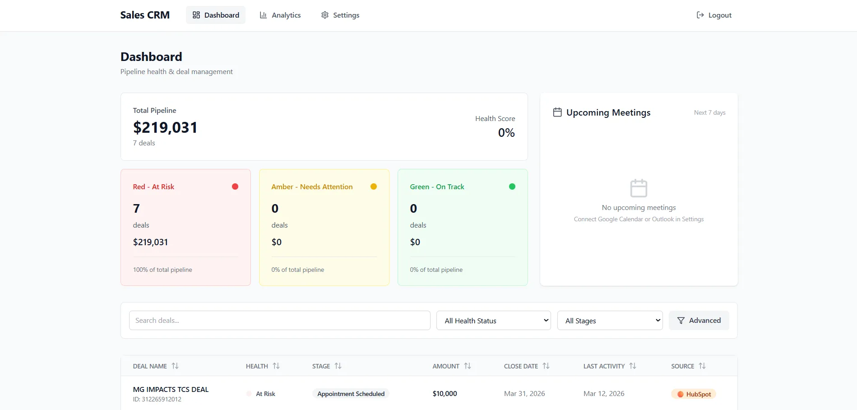The width and height of the screenshot is (857, 410).
Task: Open the All Stages dropdown
Action: [x=610, y=321]
